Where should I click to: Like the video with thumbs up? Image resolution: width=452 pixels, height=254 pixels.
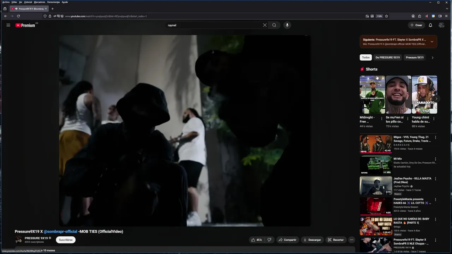[257, 240]
